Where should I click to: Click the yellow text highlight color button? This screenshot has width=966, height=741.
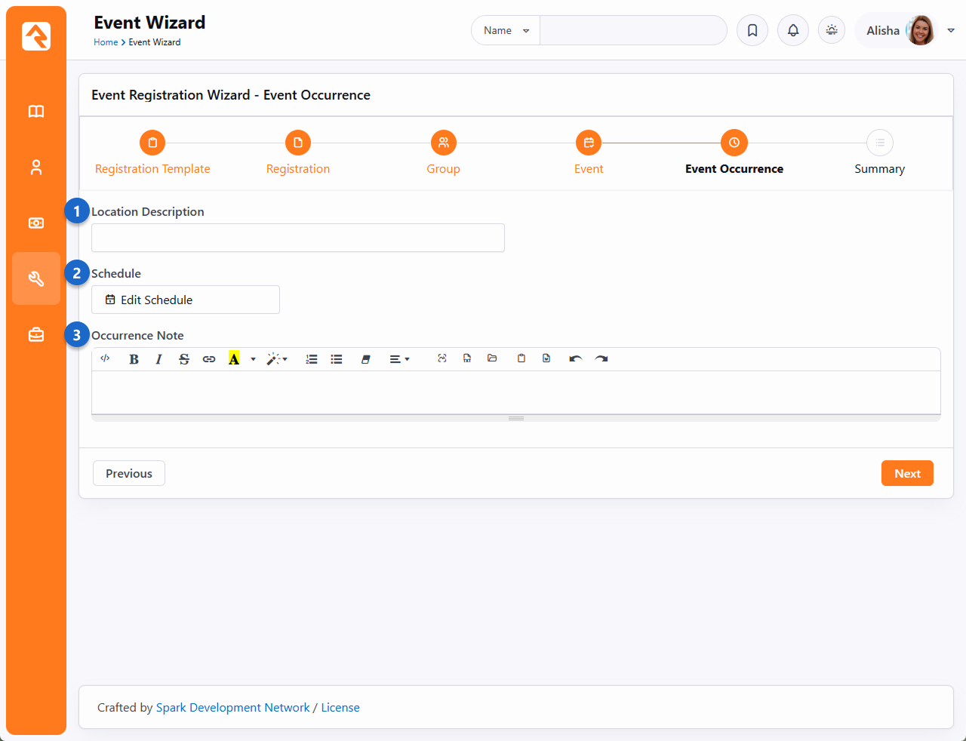click(x=234, y=359)
